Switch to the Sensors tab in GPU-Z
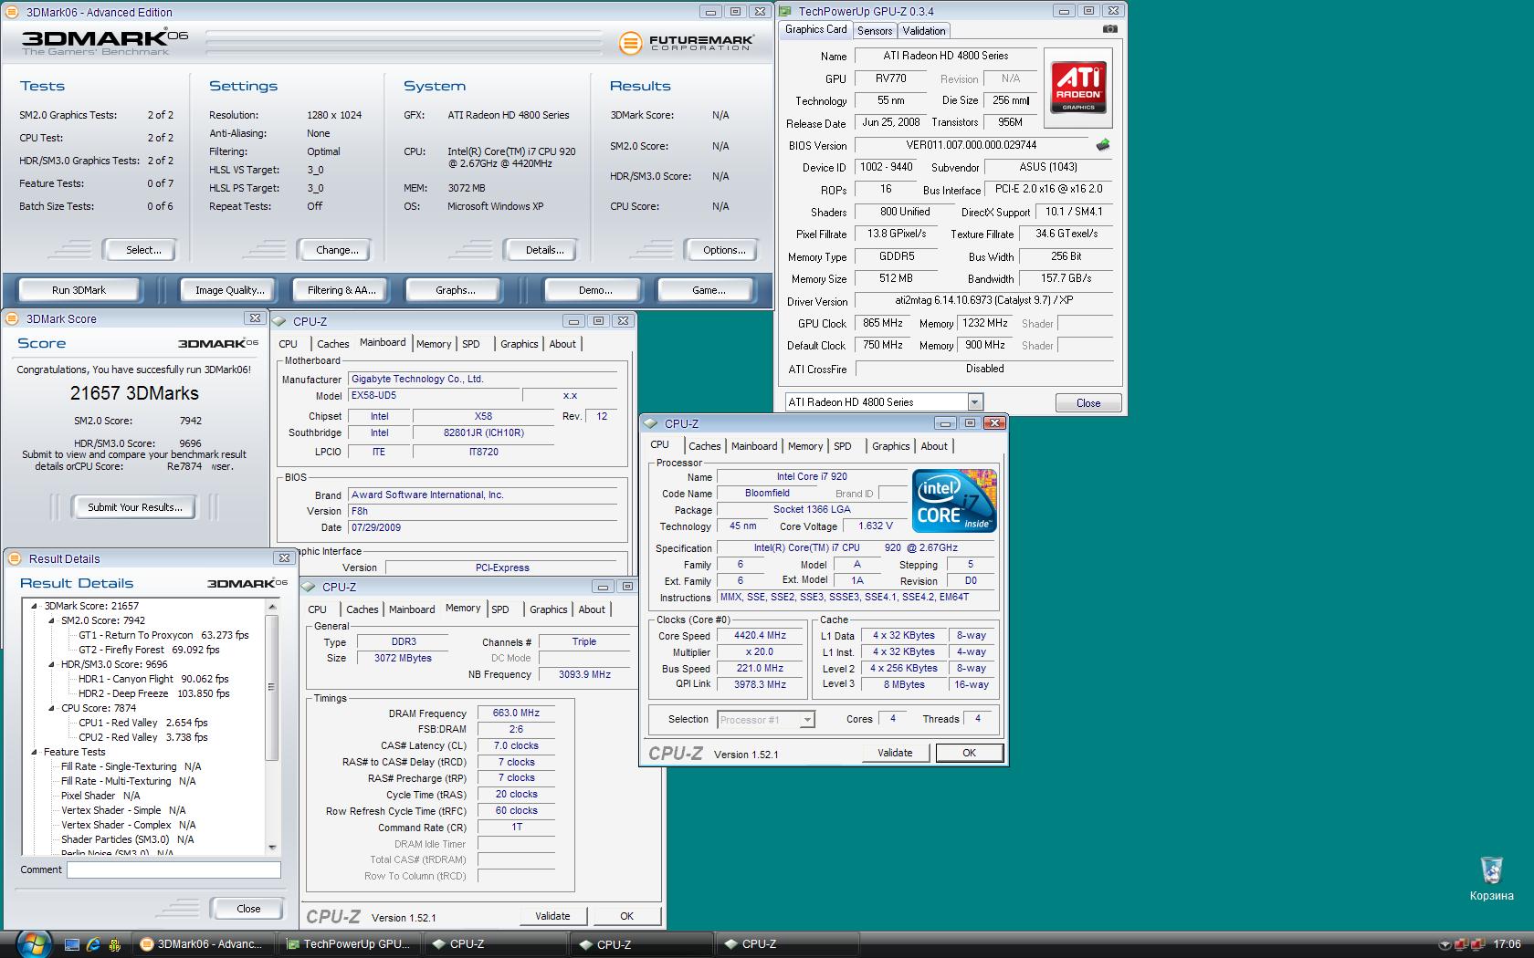The height and width of the screenshot is (958, 1534). click(875, 30)
